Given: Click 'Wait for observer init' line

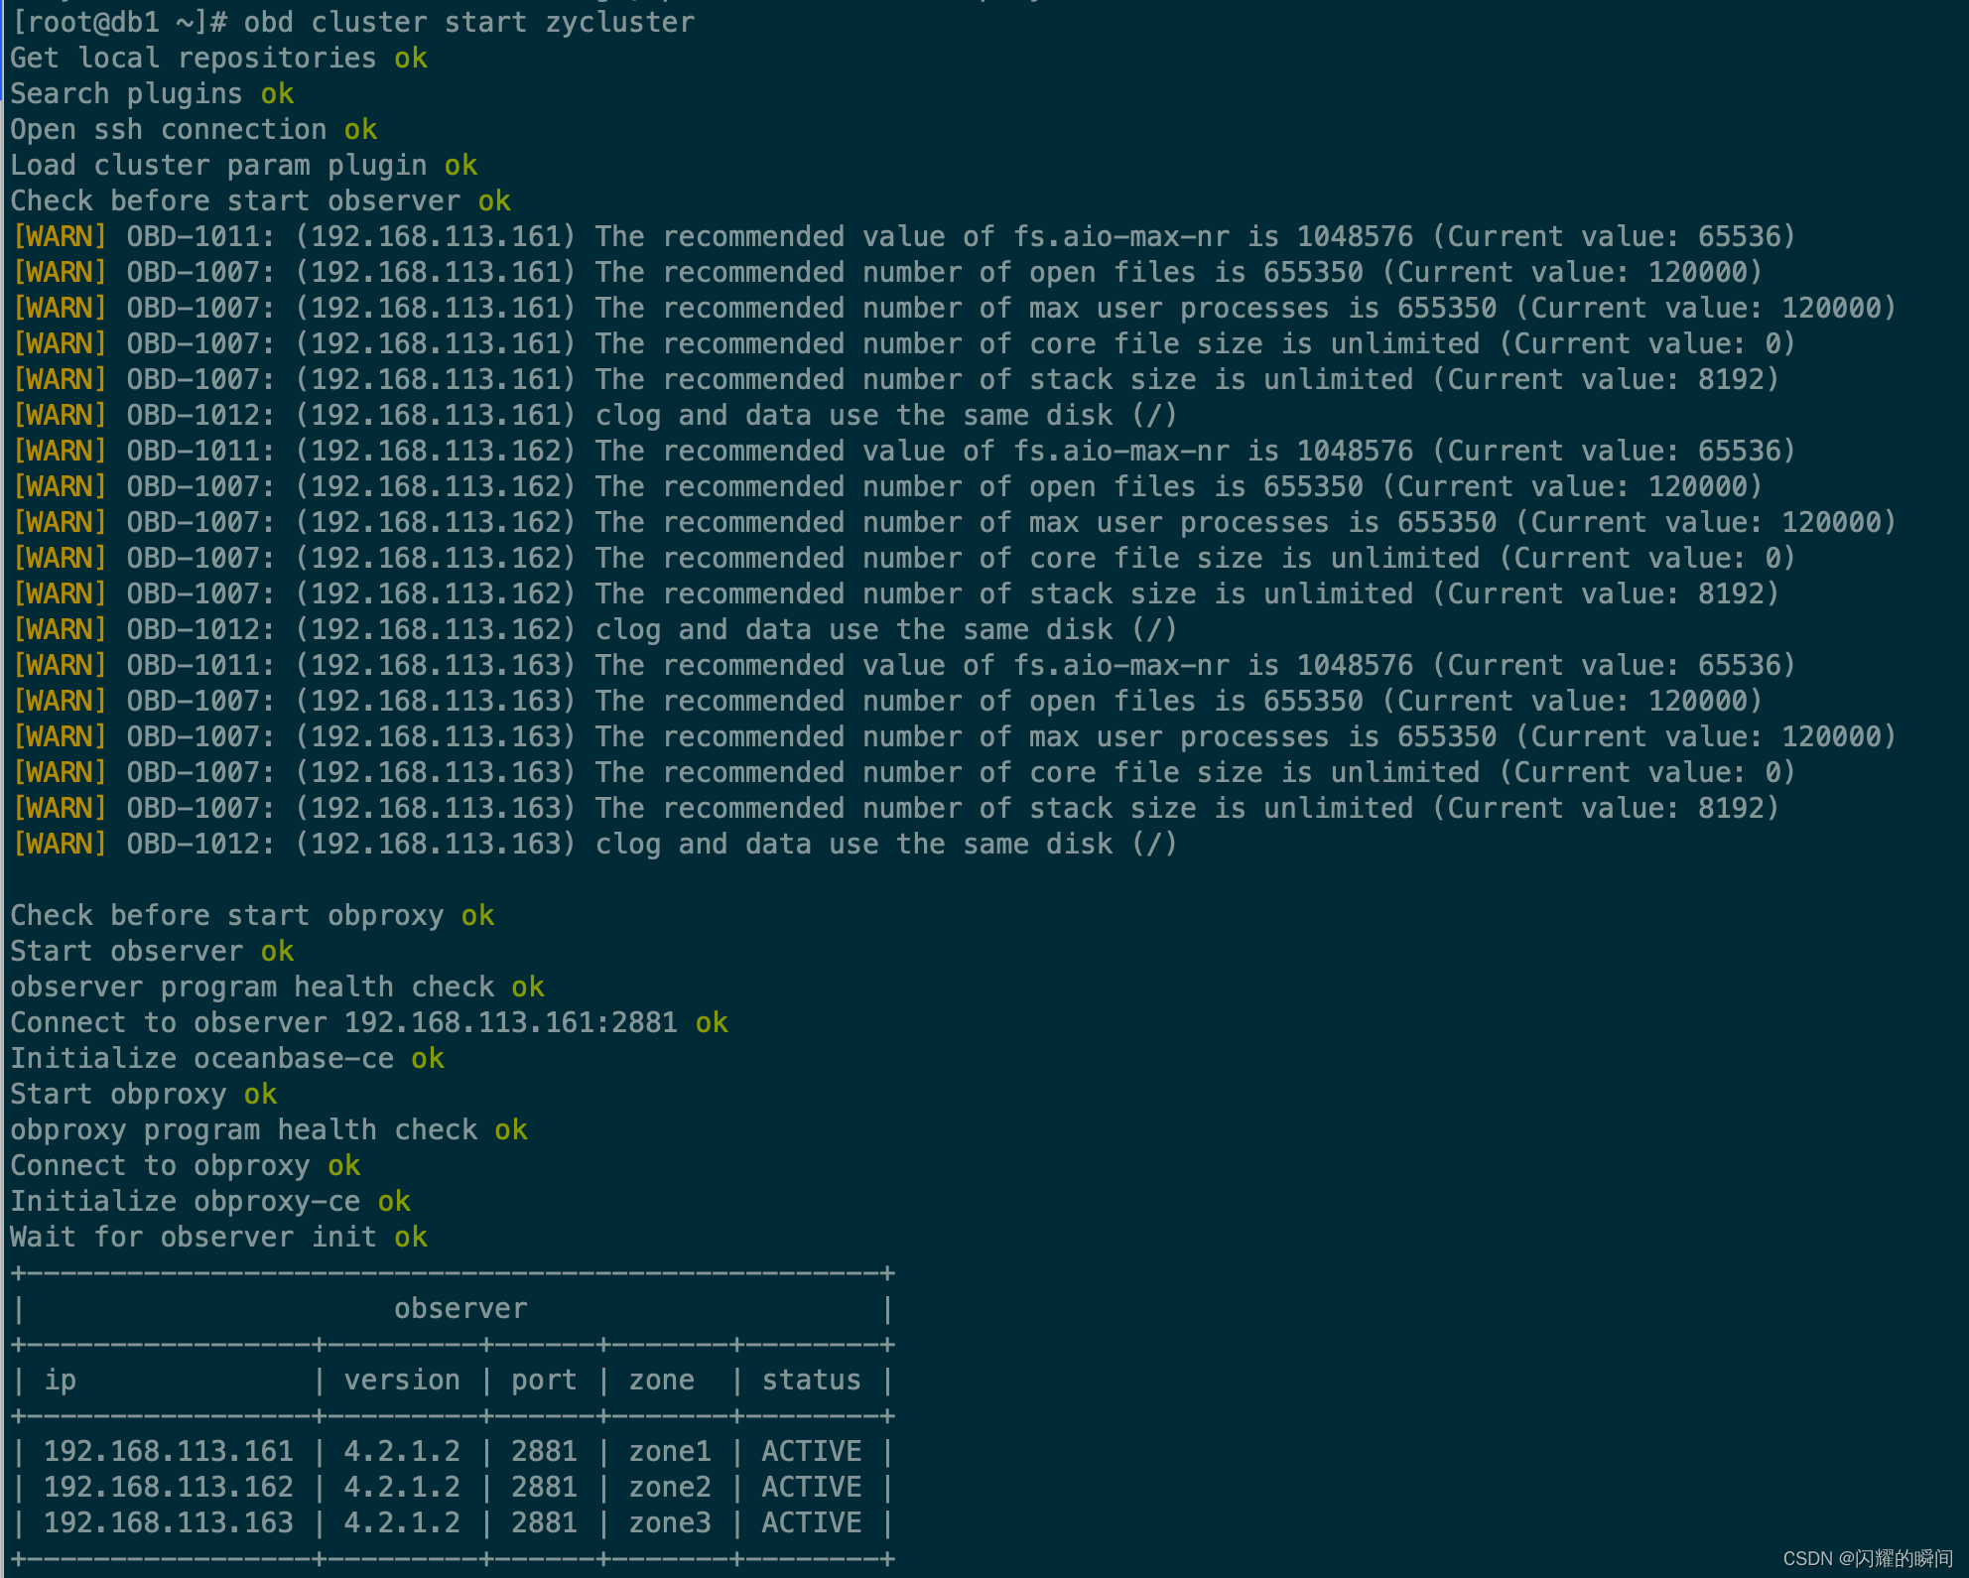Looking at the screenshot, I should point(194,1237).
